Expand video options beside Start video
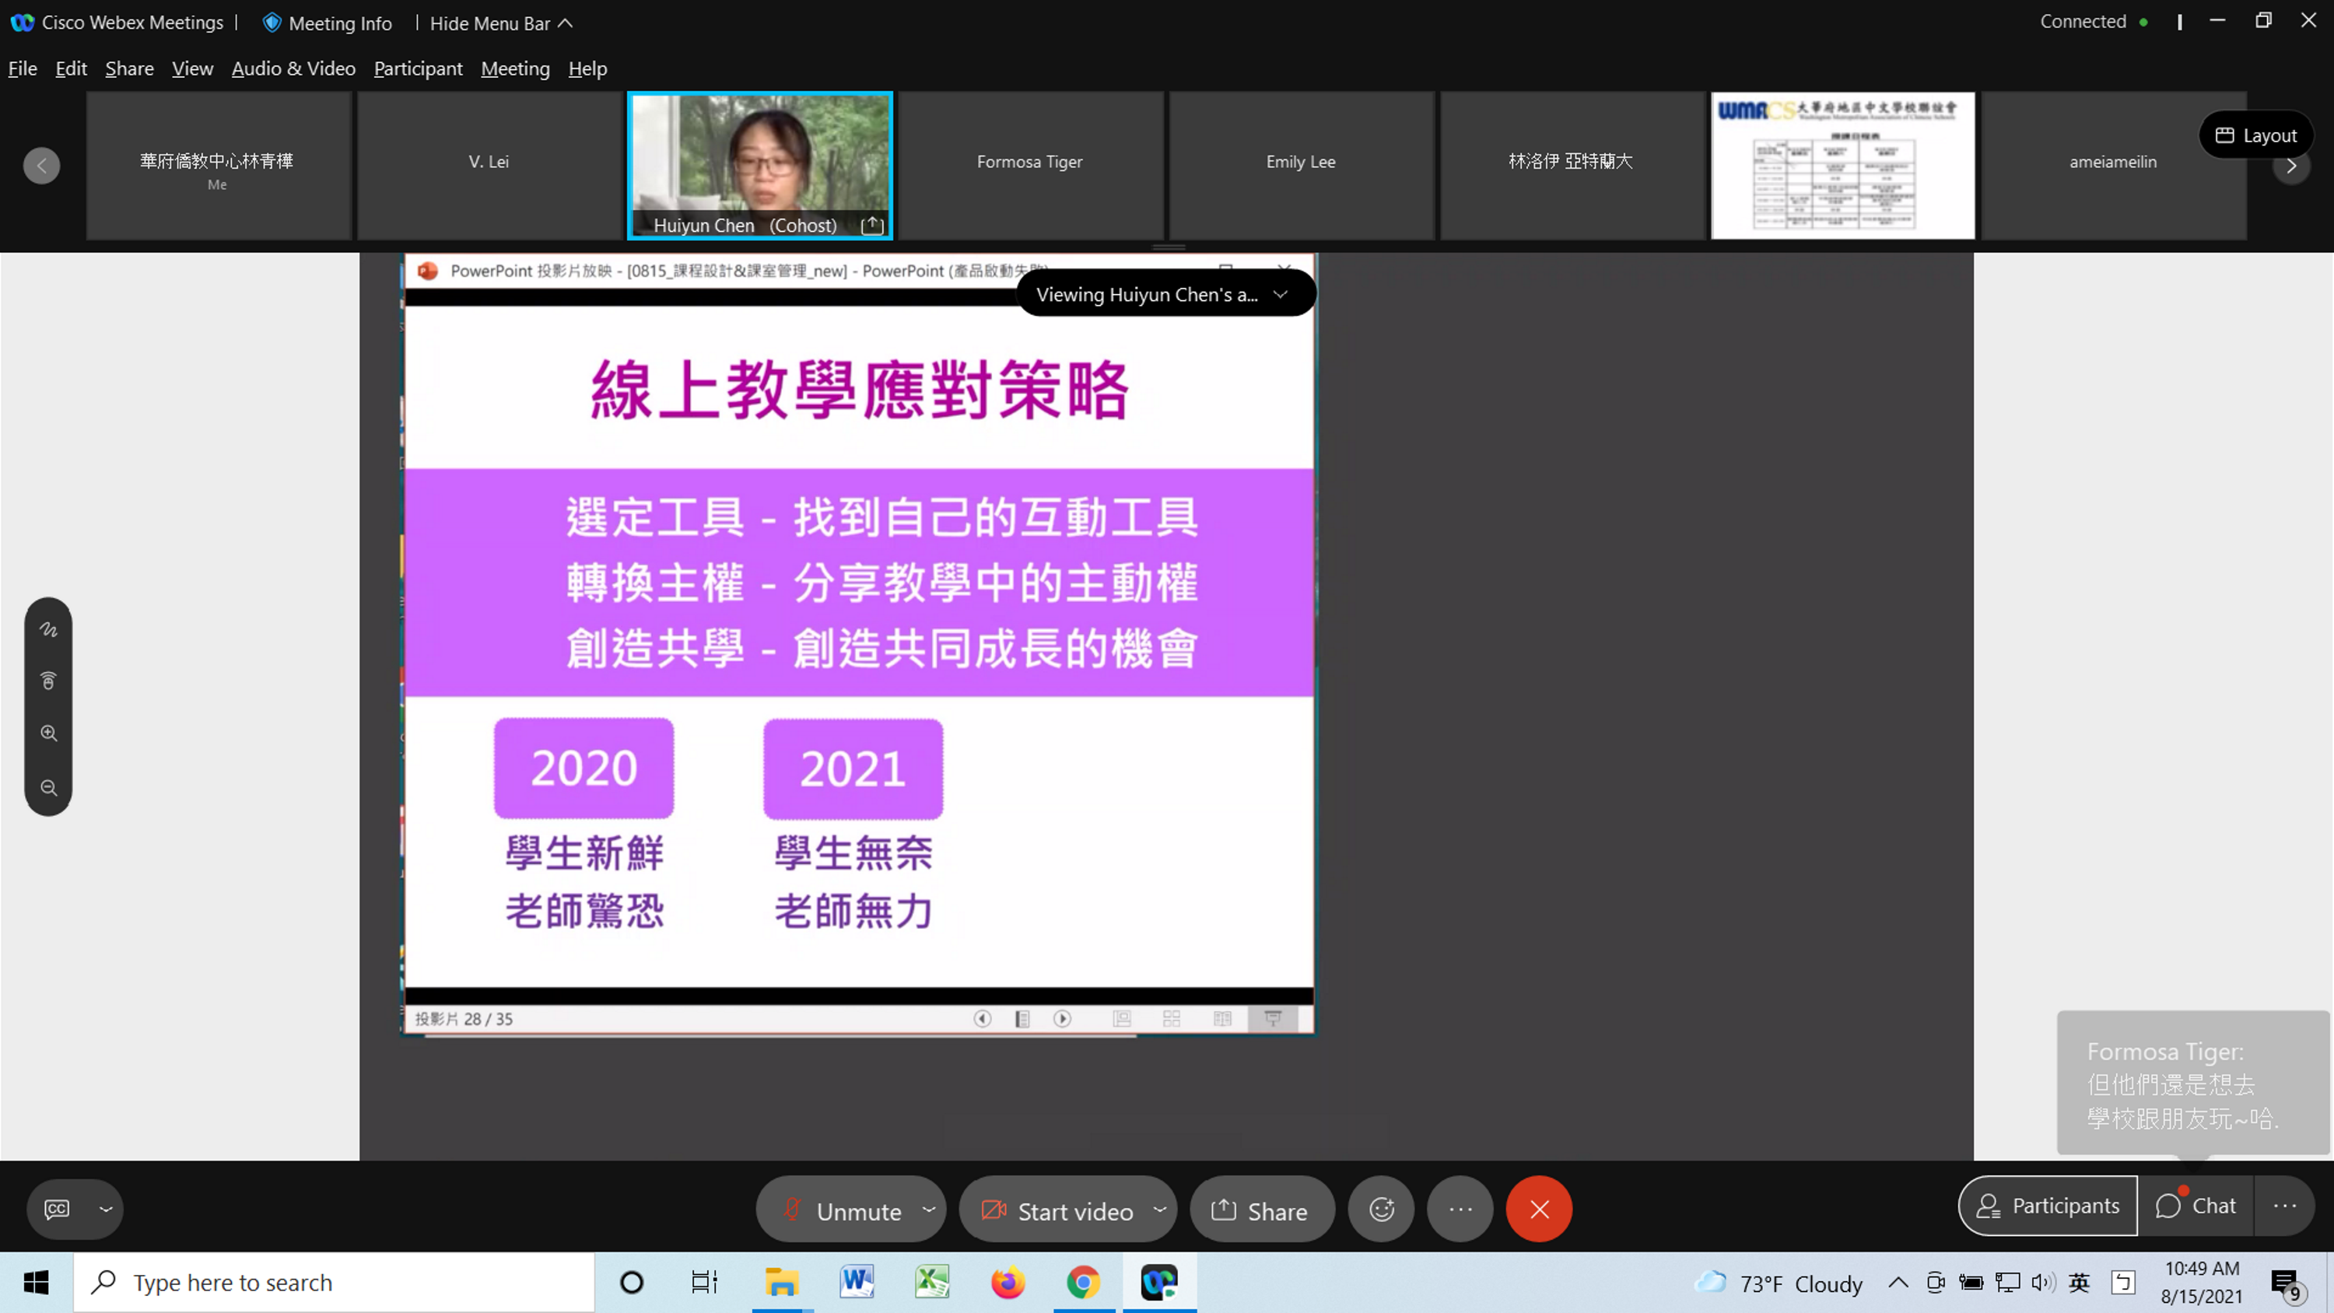 click(x=1159, y=1209)
